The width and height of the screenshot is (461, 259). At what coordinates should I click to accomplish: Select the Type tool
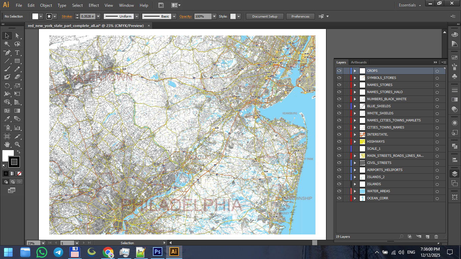tap(17, 53)
